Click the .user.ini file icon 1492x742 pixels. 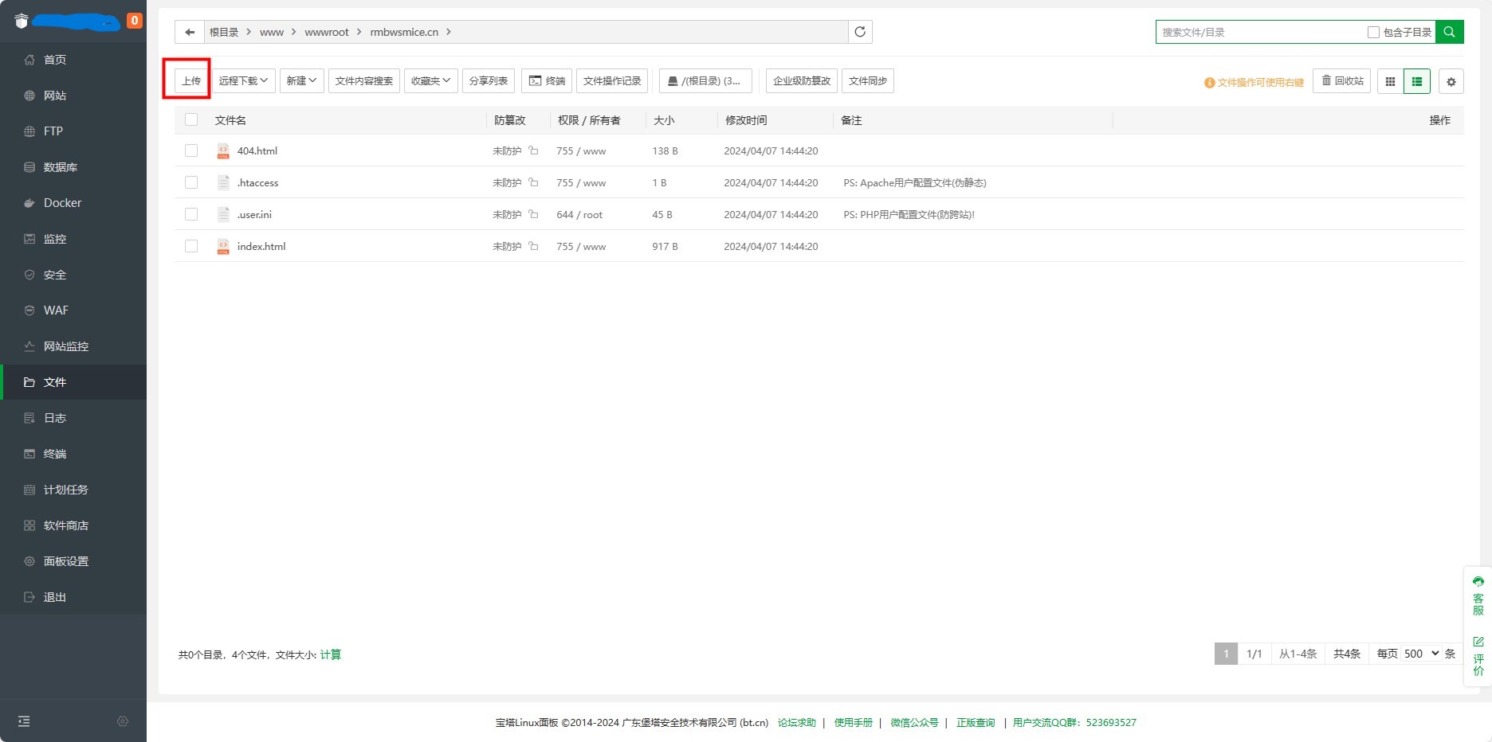coord(223,214)
